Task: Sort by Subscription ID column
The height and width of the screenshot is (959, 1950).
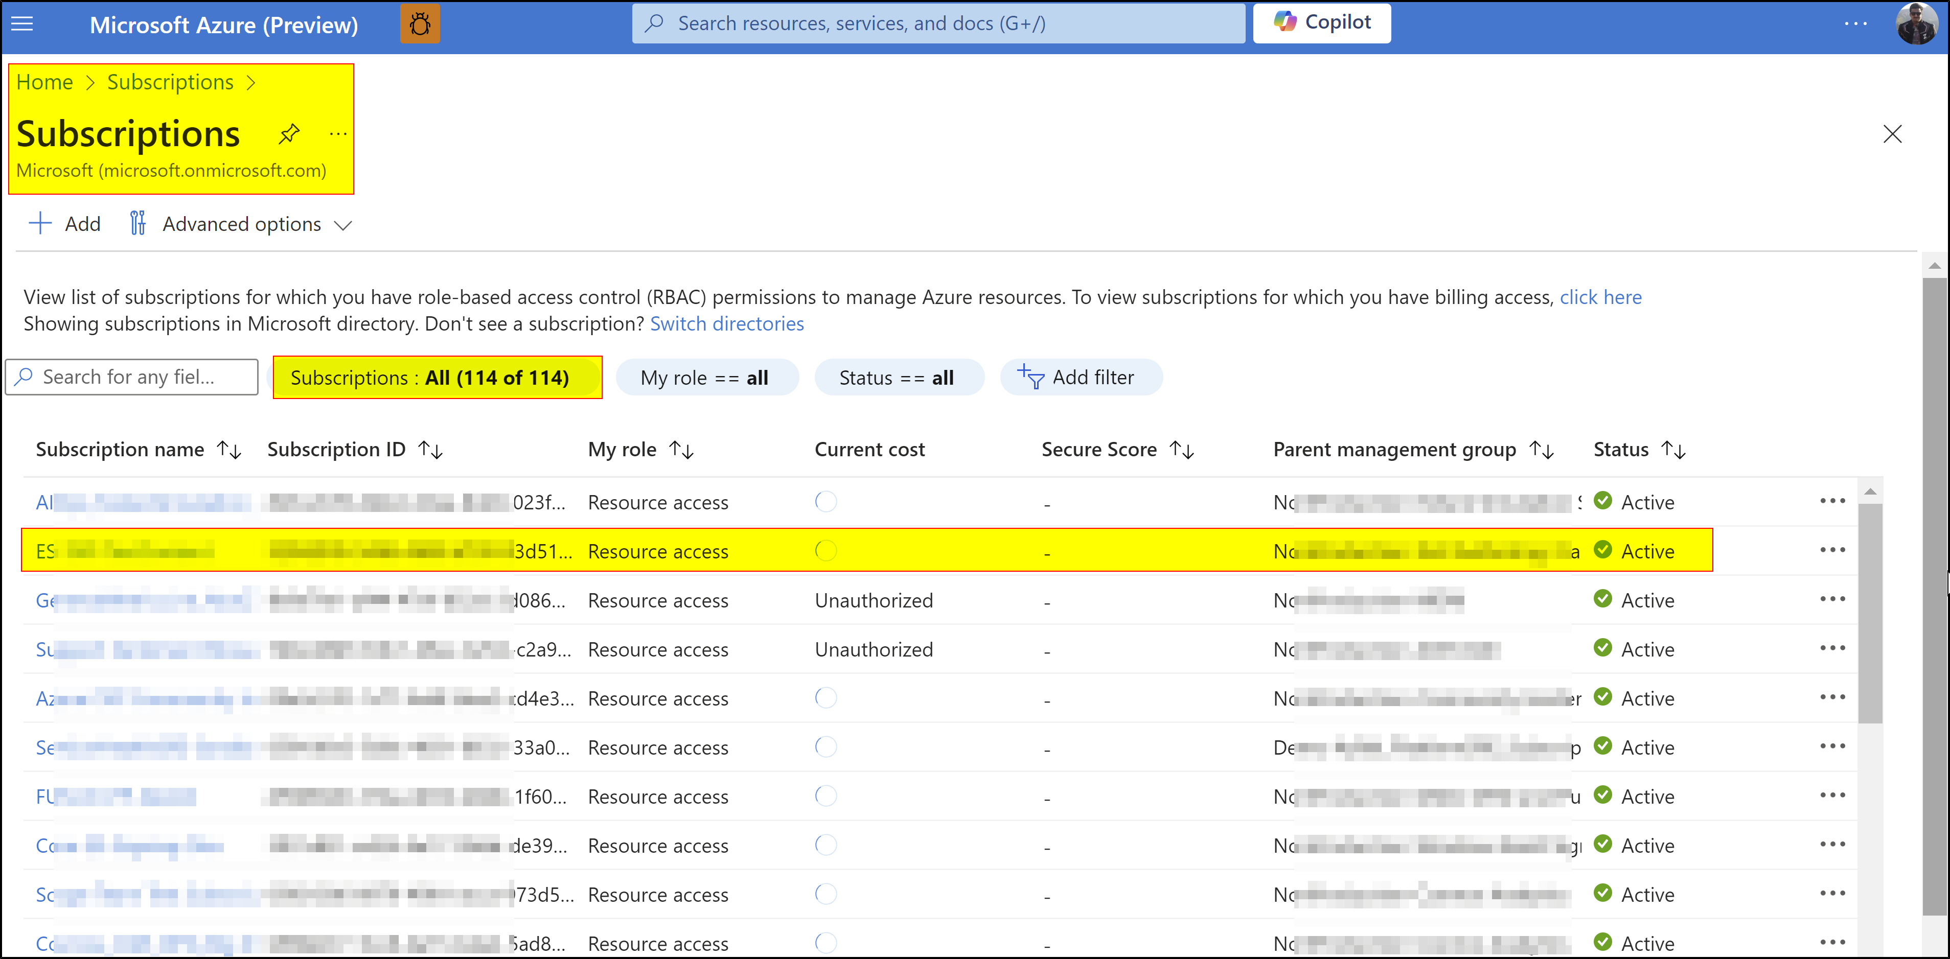Action: pyautogui.click(x=355, y=450)
